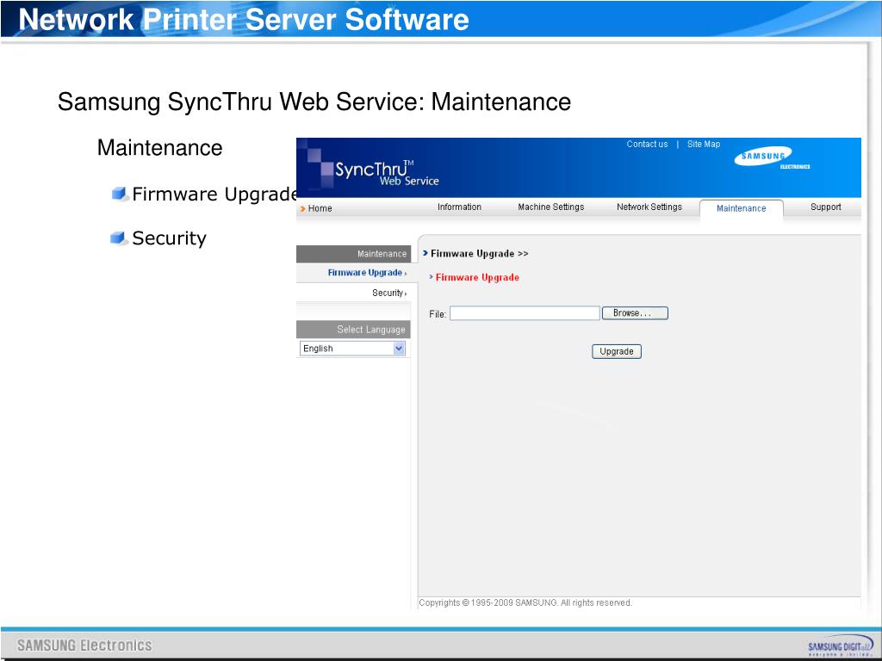The width and height of the screenshot is (882, 661).
Task: Click the Upgrade button
Action: [x=617, y=351]
